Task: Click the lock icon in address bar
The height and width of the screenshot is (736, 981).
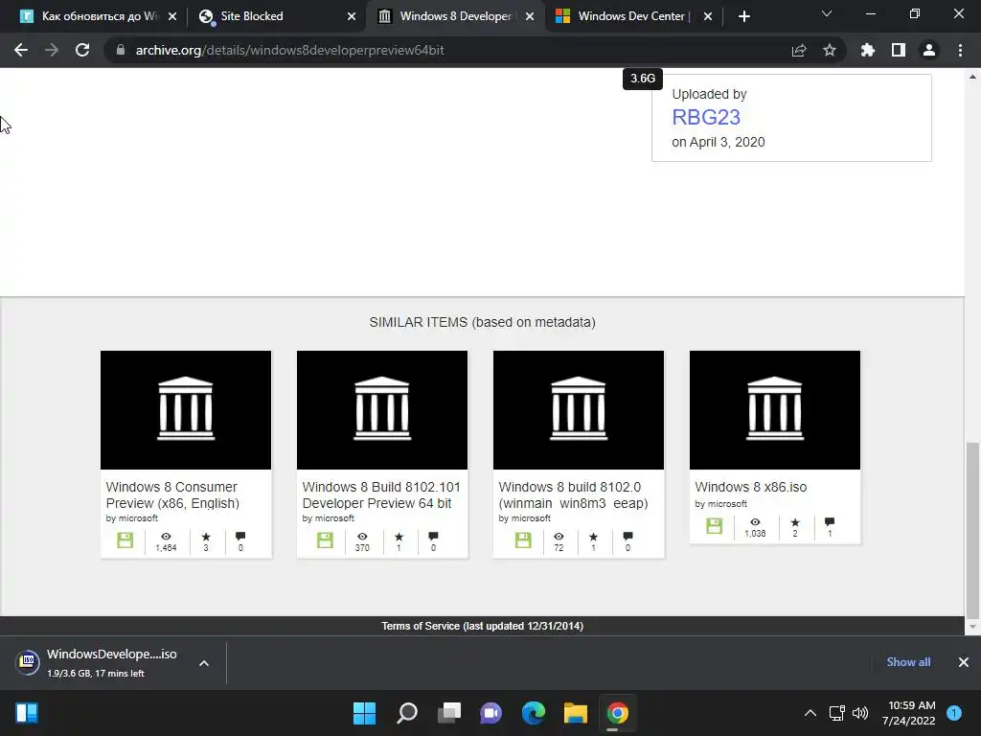Action: point(121,50)
